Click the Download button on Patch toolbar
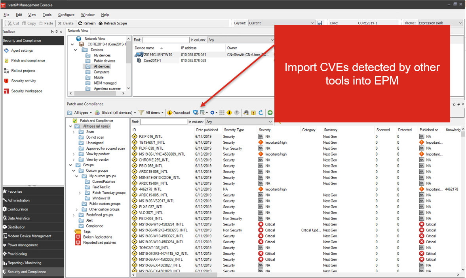Screen dimensions: 466x278 (x=179, y=113)
